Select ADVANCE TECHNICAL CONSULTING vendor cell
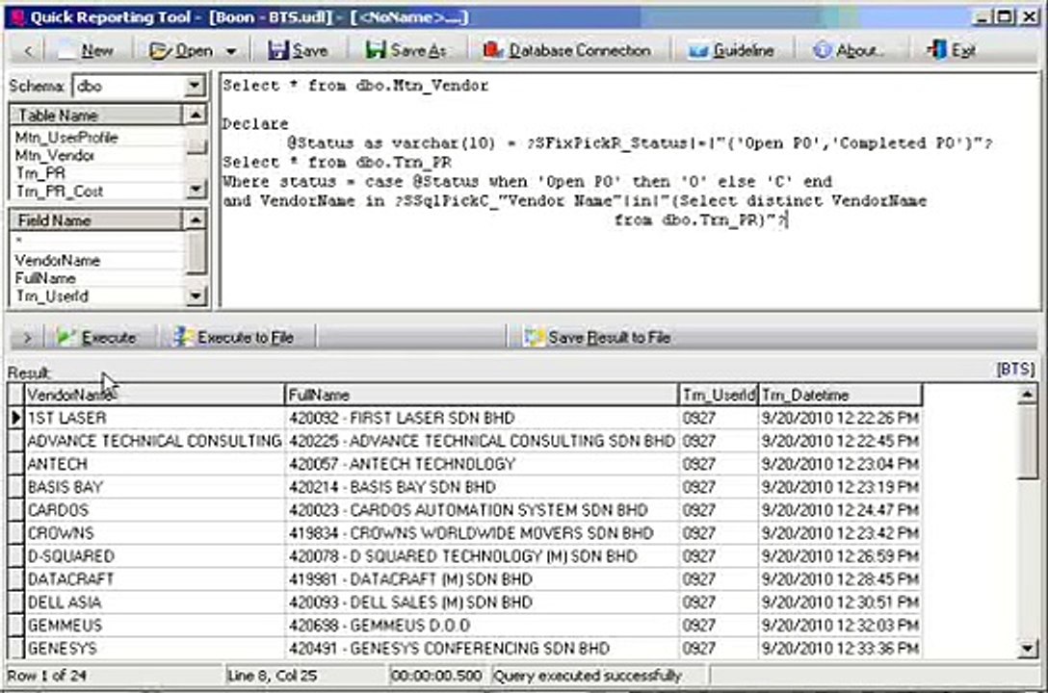Image resolution: width=1048 pixels, height=693 pixels. point(154,441)
